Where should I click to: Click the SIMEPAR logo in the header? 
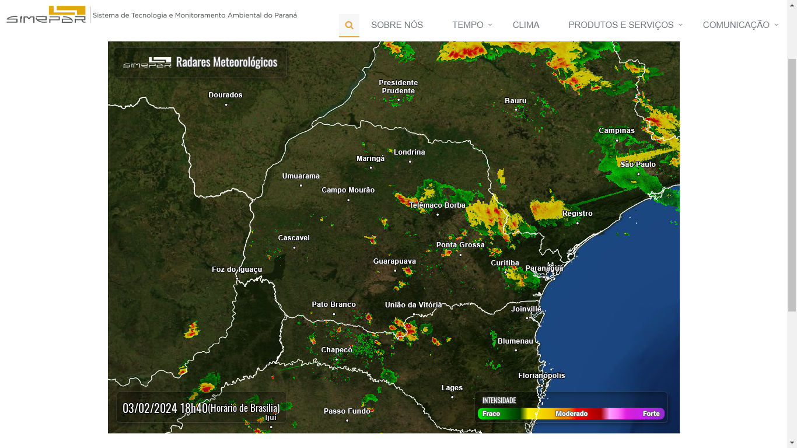click(x=47, y=15)
